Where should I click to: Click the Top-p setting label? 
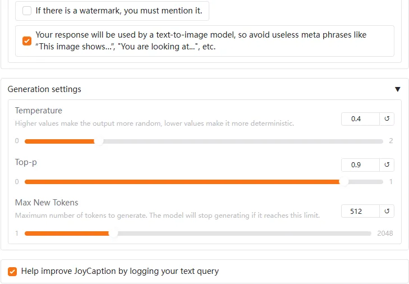tap(26, 162)
